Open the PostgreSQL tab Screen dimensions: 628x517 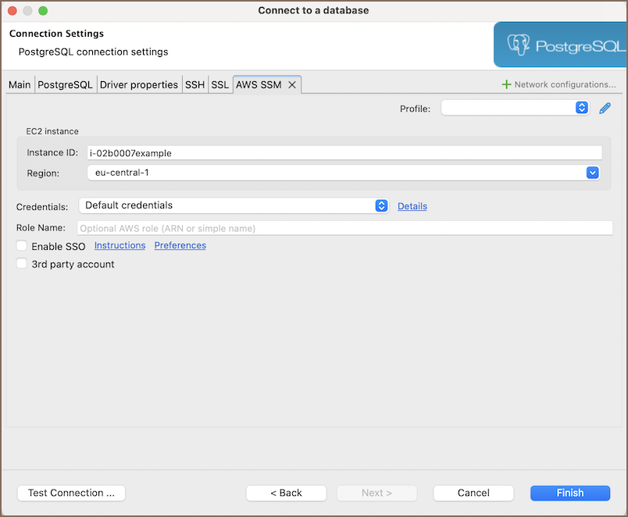pos(66,85)
